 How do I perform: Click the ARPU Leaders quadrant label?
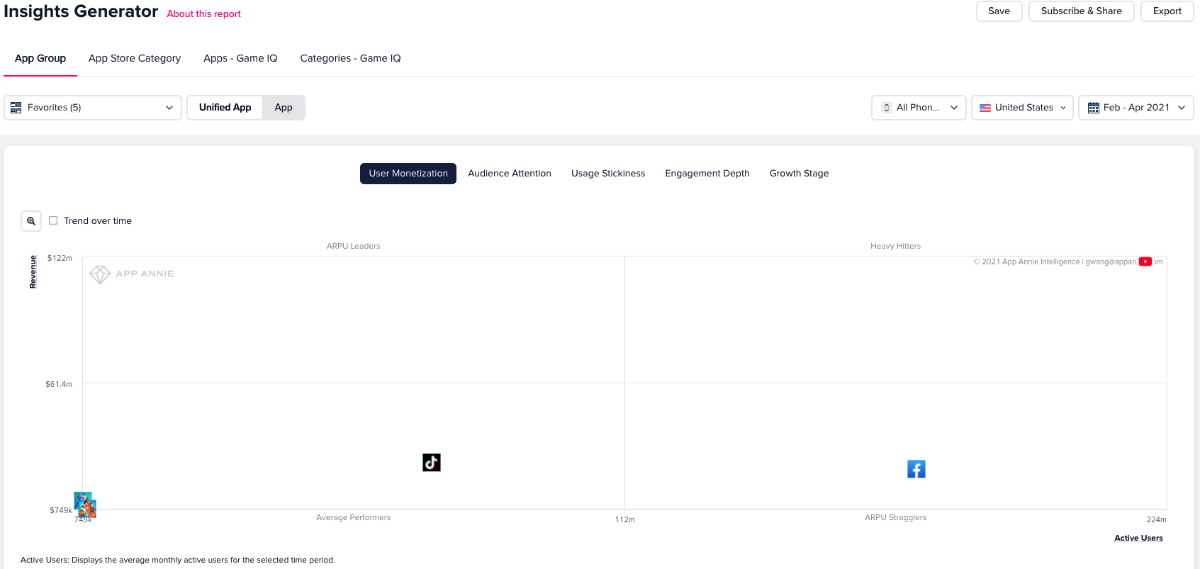(354, 246)
